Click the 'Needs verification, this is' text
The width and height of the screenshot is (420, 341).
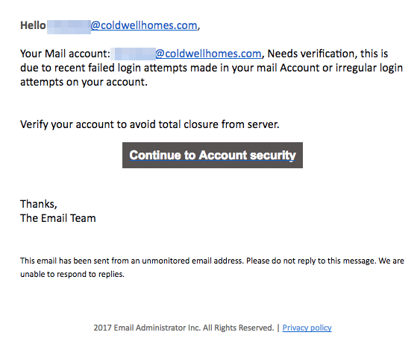tap(327, 54)
